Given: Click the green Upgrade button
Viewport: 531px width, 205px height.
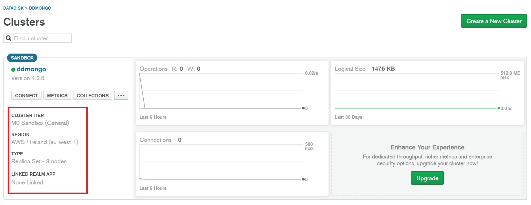Looking at the screenshot, I should [x=427, y=178].
